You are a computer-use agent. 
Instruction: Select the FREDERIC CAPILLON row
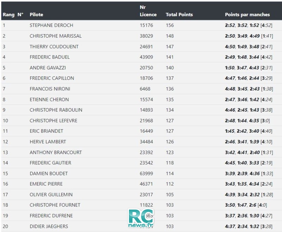pos(141,78)
